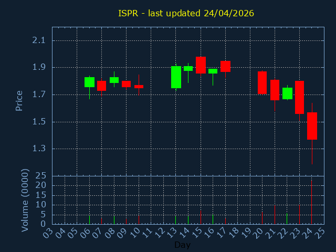Screen dimensions: 336x252
Task: Select the red volume bar on day 21
Action: coord(275,215)
